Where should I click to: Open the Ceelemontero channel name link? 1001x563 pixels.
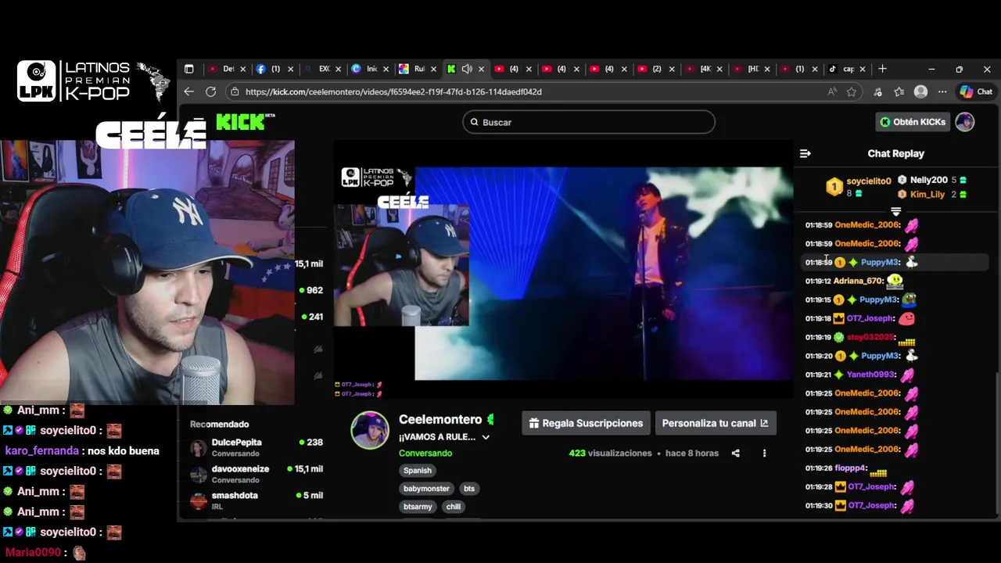(x=440, y=420)
